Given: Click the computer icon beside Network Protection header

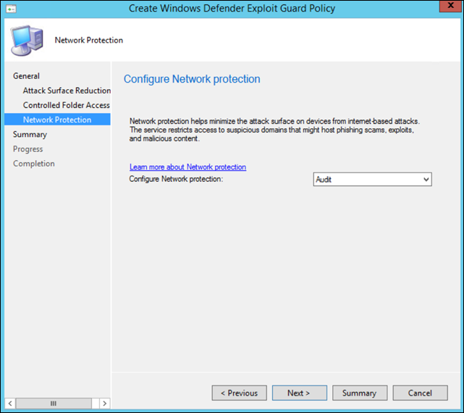Looking at the screenshot, I should (28, 41).
